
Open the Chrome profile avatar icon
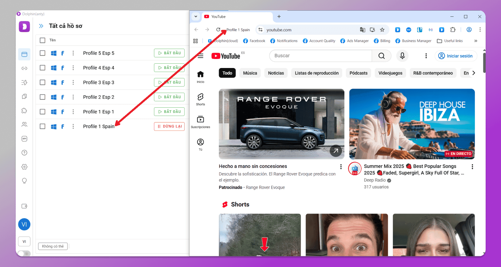(469, 30)
